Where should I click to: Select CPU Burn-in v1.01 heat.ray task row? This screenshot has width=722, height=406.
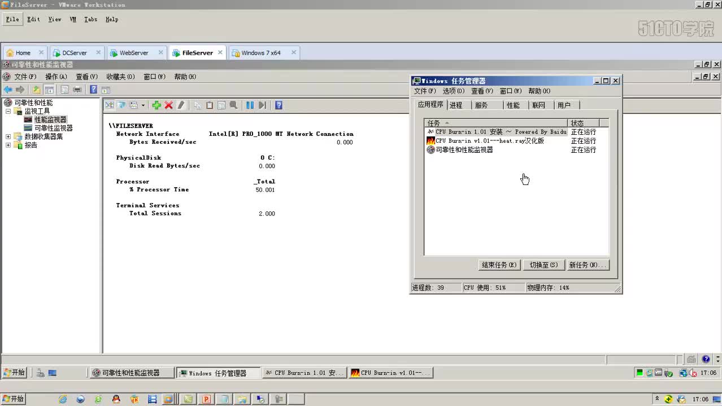[x=517, y=141]
